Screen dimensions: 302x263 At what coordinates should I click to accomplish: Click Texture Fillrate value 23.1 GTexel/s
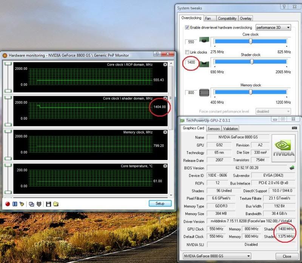pyautogui.click(x=279, y=198)
